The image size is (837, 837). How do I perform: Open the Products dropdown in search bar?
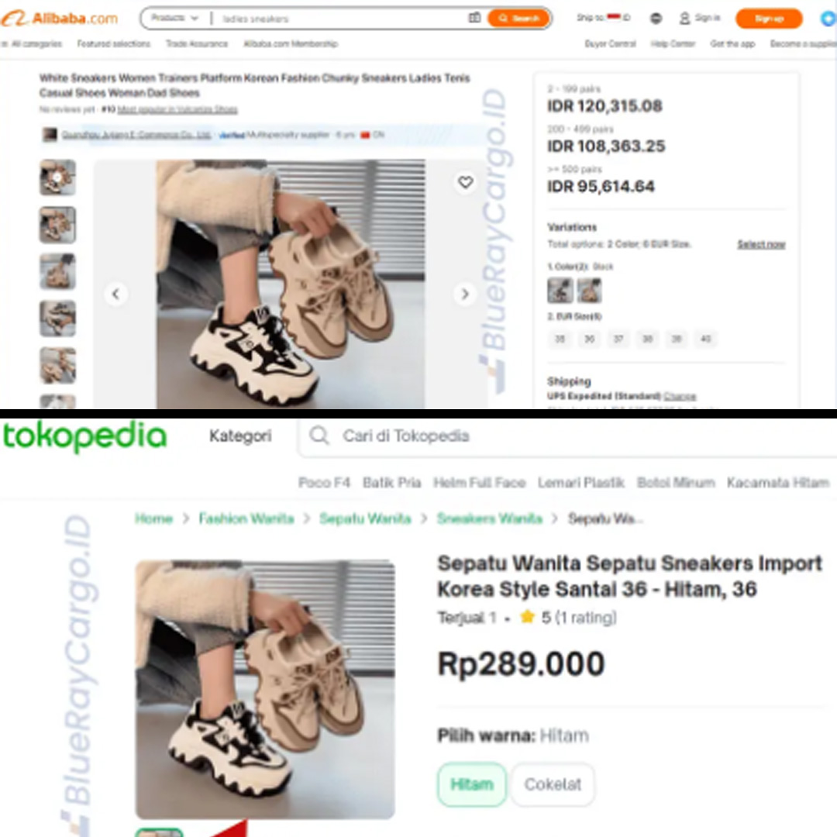(174, 18)
